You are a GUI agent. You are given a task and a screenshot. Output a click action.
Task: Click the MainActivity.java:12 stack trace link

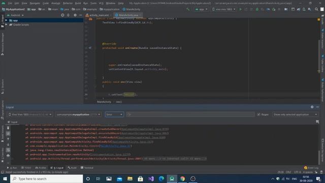click(115, 146)
